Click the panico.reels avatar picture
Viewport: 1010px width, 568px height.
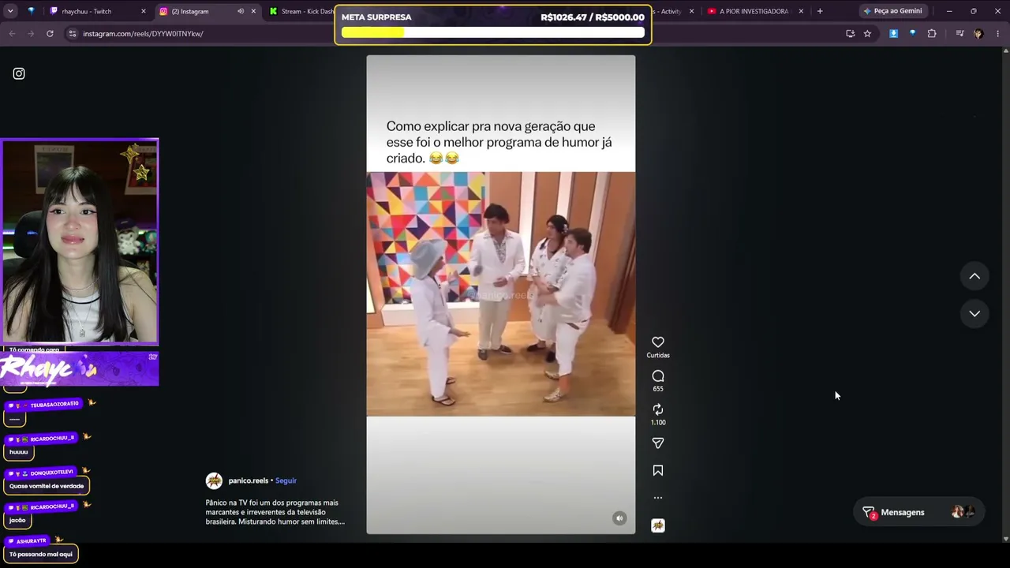[x=214, y=480]
